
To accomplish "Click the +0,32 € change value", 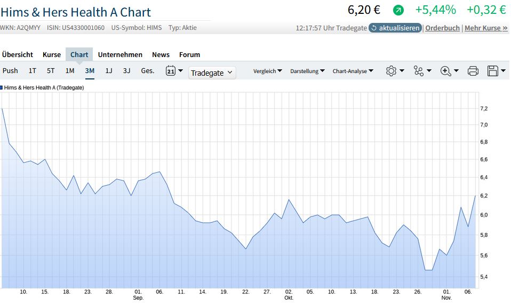I will 486,10.
